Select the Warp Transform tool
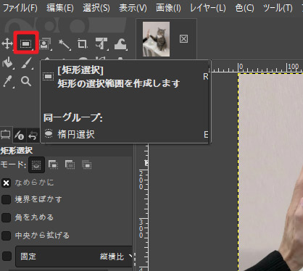 120,44
